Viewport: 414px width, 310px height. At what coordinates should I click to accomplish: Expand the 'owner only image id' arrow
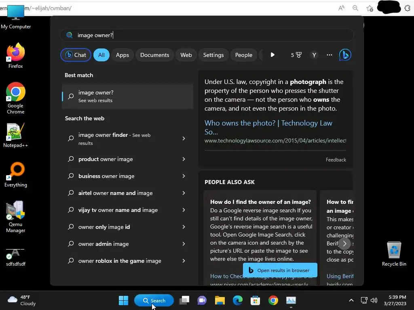(184, 227)
